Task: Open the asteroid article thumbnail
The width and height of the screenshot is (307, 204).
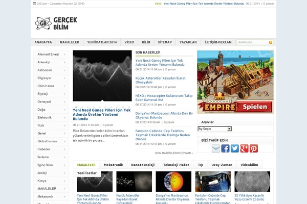Action: point(134,182)
